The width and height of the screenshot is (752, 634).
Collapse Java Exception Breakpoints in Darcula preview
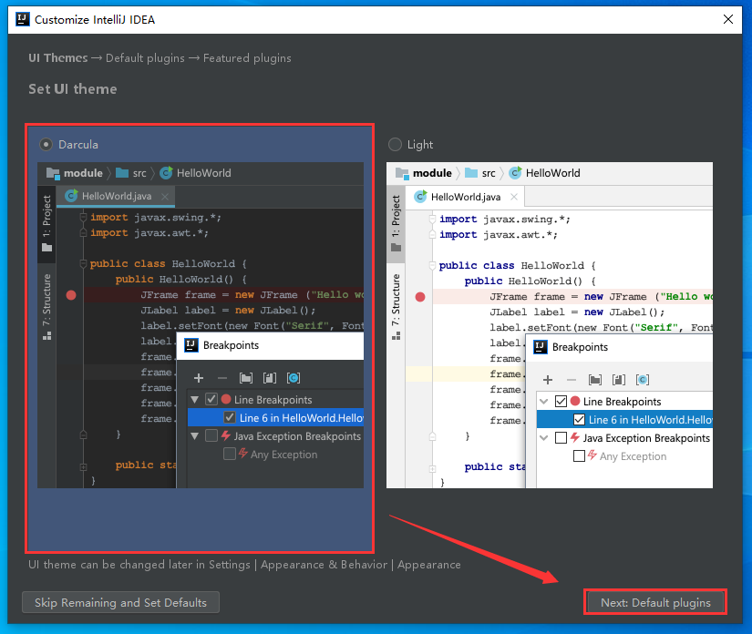click(x=195, y=436)
